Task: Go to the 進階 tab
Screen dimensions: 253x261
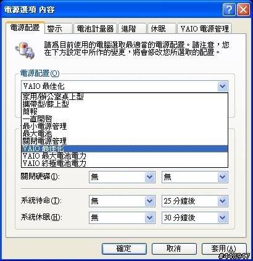Action: click(132, 28)
